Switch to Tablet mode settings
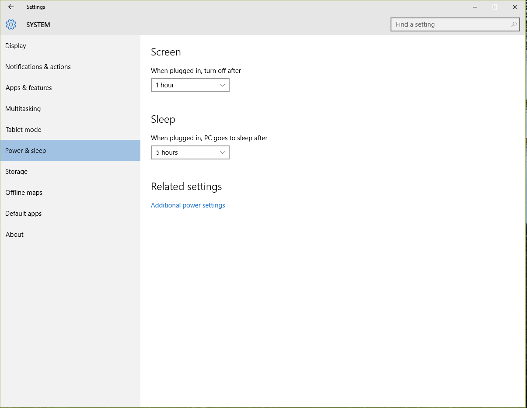Viewport: 527px width, 408px height. [x=24, y=130]
